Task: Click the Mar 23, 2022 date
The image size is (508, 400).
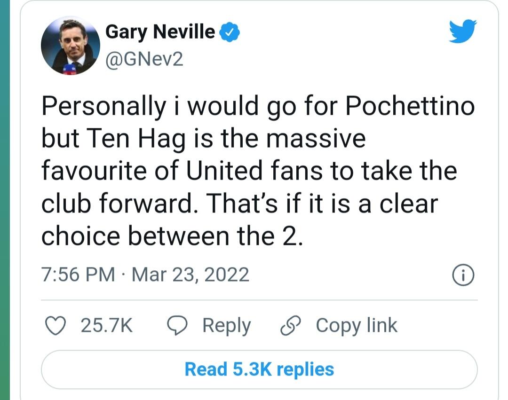Action: click(190, 275)
